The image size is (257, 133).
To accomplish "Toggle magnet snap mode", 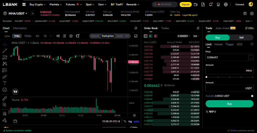I will tap(5, 113).
